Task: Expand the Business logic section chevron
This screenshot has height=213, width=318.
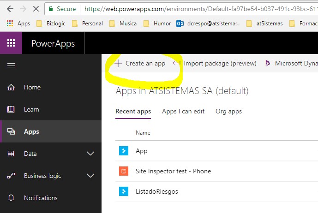Action: (x=90, y=176)
